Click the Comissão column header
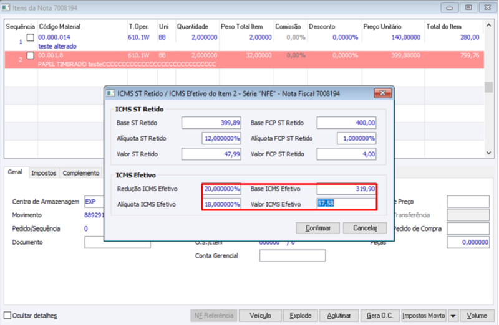Viewport: 499px width, 325px height. pos(288,27)
